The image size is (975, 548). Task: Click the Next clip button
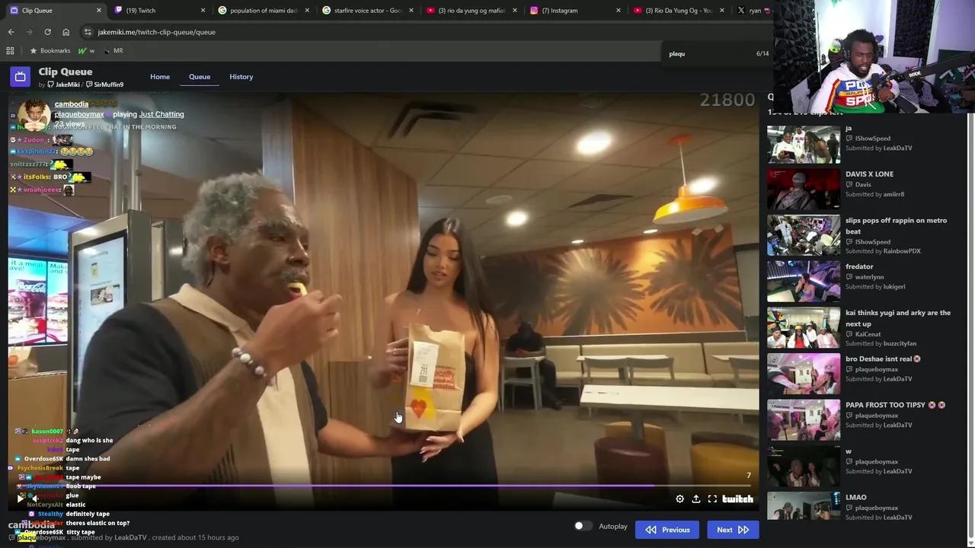click(733, 530)
